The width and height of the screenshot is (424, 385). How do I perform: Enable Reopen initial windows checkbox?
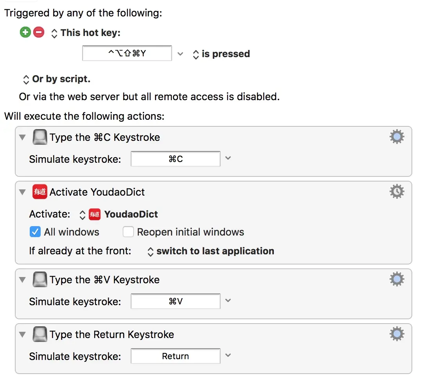(x=128, y=232)
